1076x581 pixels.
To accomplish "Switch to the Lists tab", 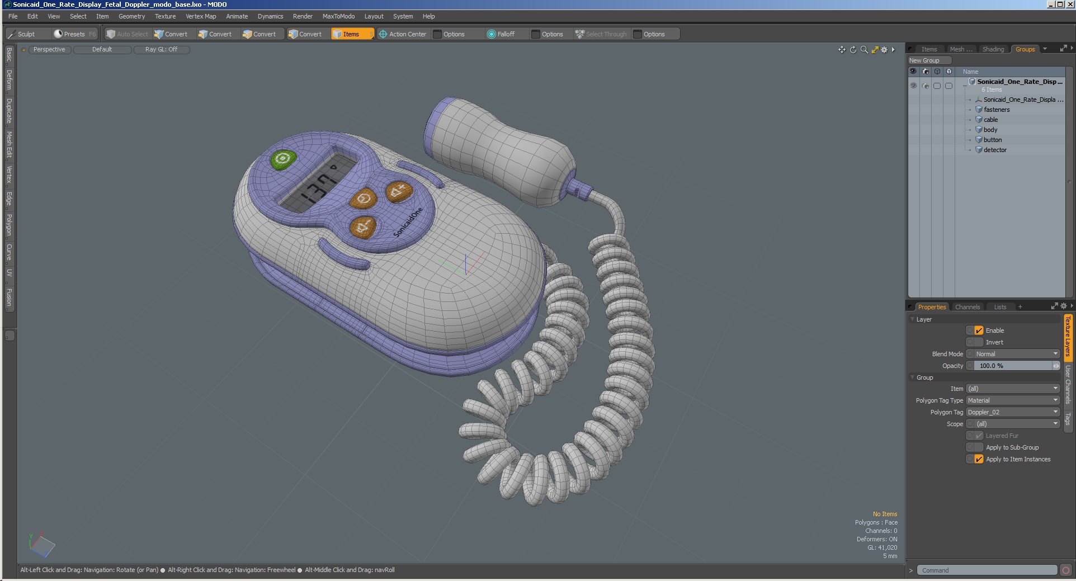I will [x=1000, y=307].
